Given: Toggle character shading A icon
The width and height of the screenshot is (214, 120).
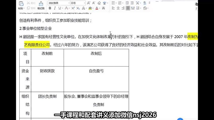Looking at the screenshot, I should pyautogui.click(x=103, y=8).
